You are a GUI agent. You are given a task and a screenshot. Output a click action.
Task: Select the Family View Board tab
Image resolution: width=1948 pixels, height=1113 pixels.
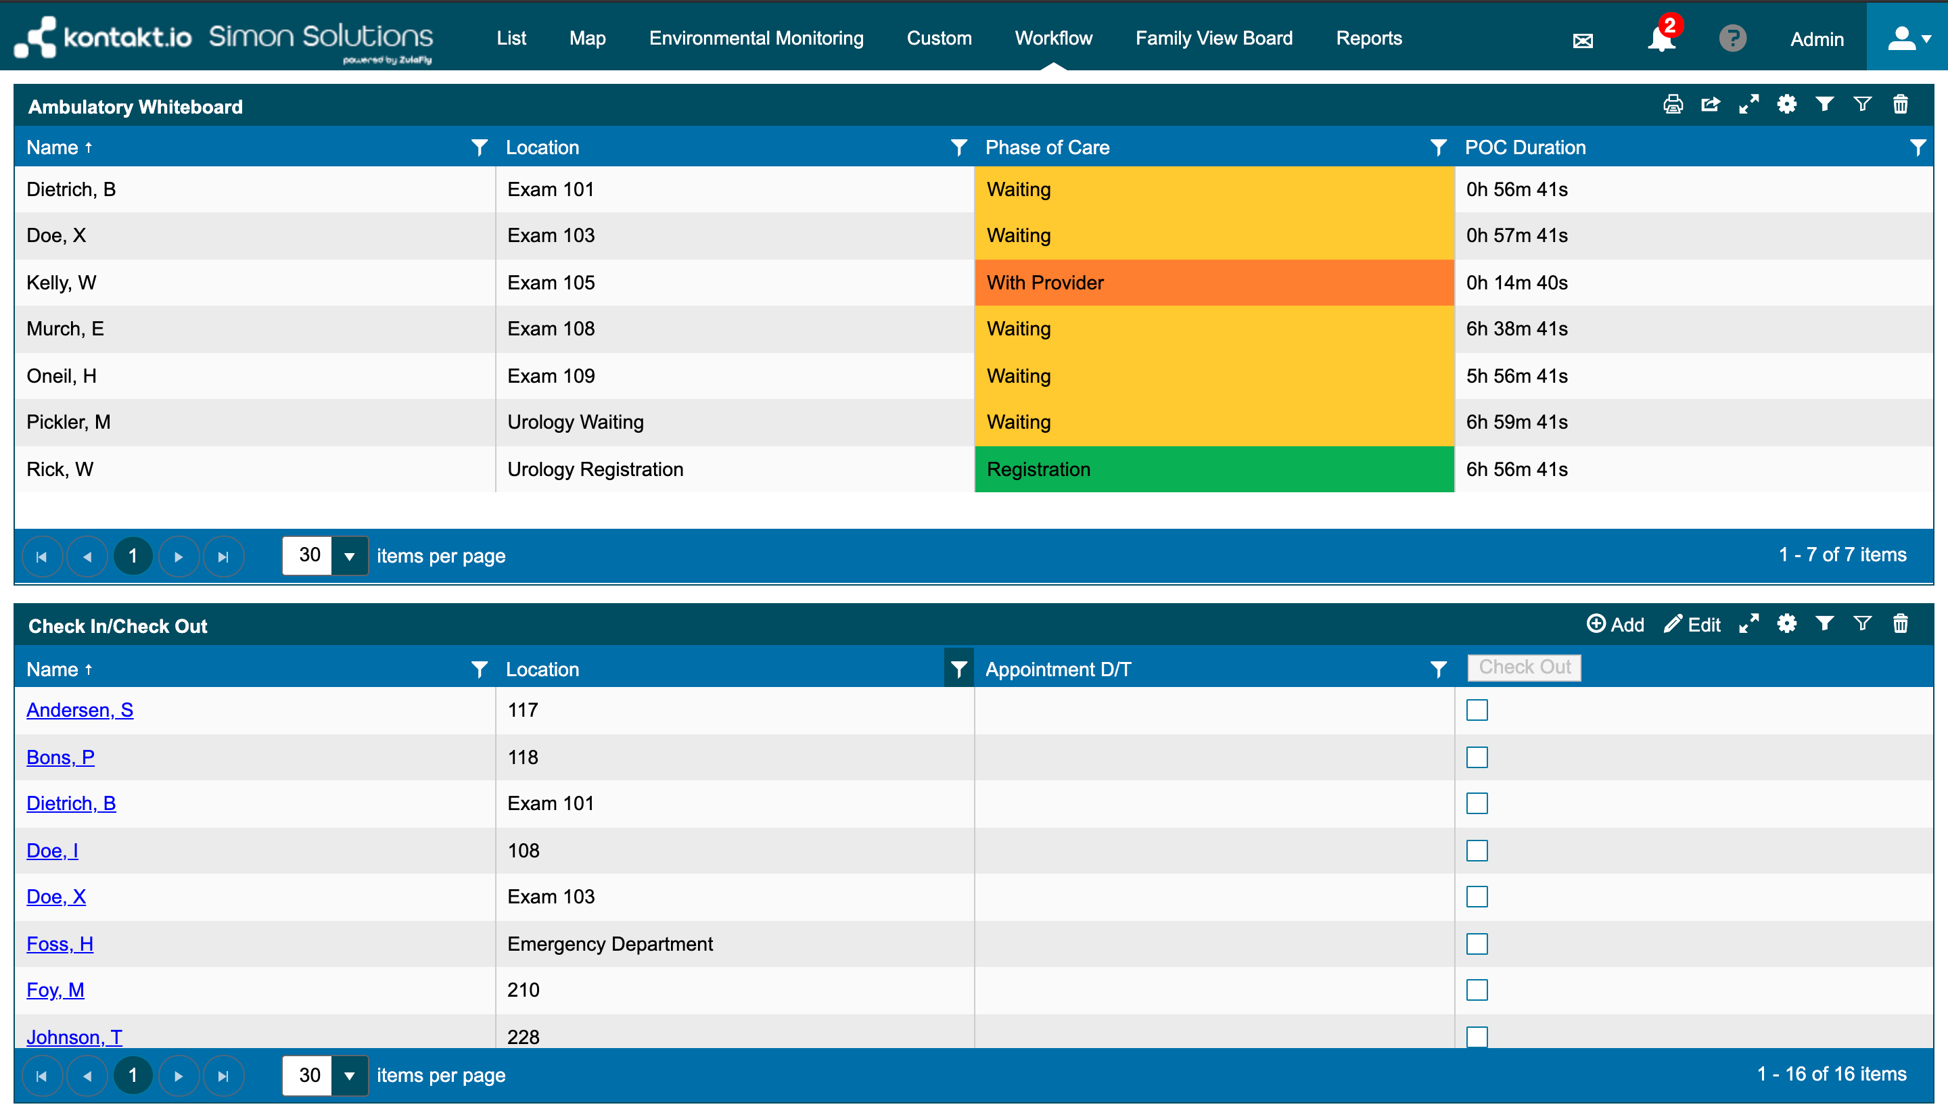click(1213, 37)
